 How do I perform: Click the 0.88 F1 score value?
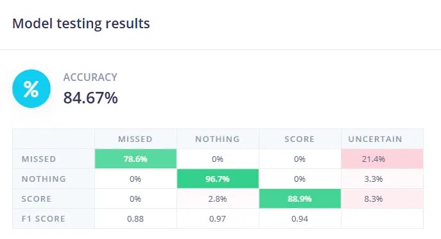pyautogui.click(x=135, y=218)
